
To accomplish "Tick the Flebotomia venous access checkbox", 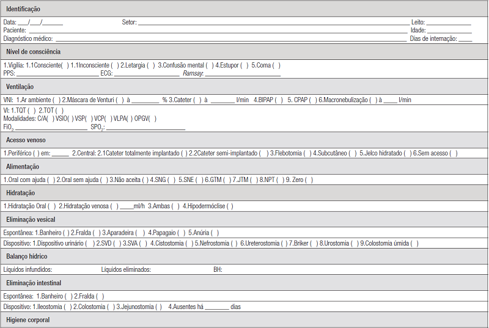I will tap(308, 153).
